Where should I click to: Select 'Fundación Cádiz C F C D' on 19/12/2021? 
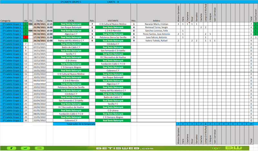pos(113,64)
